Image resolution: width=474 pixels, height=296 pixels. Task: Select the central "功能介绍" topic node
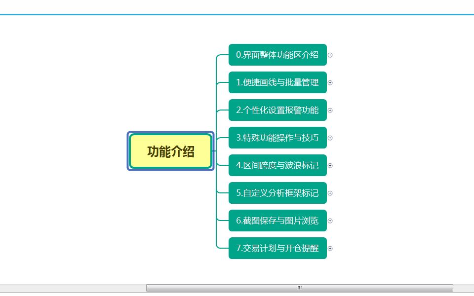coord(171,151)
